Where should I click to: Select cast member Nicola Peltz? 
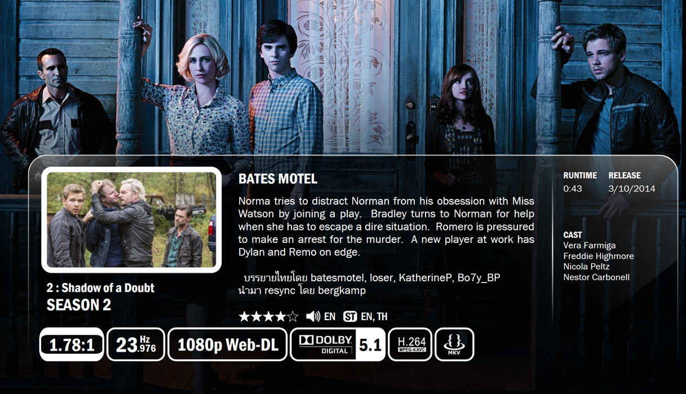586,267
